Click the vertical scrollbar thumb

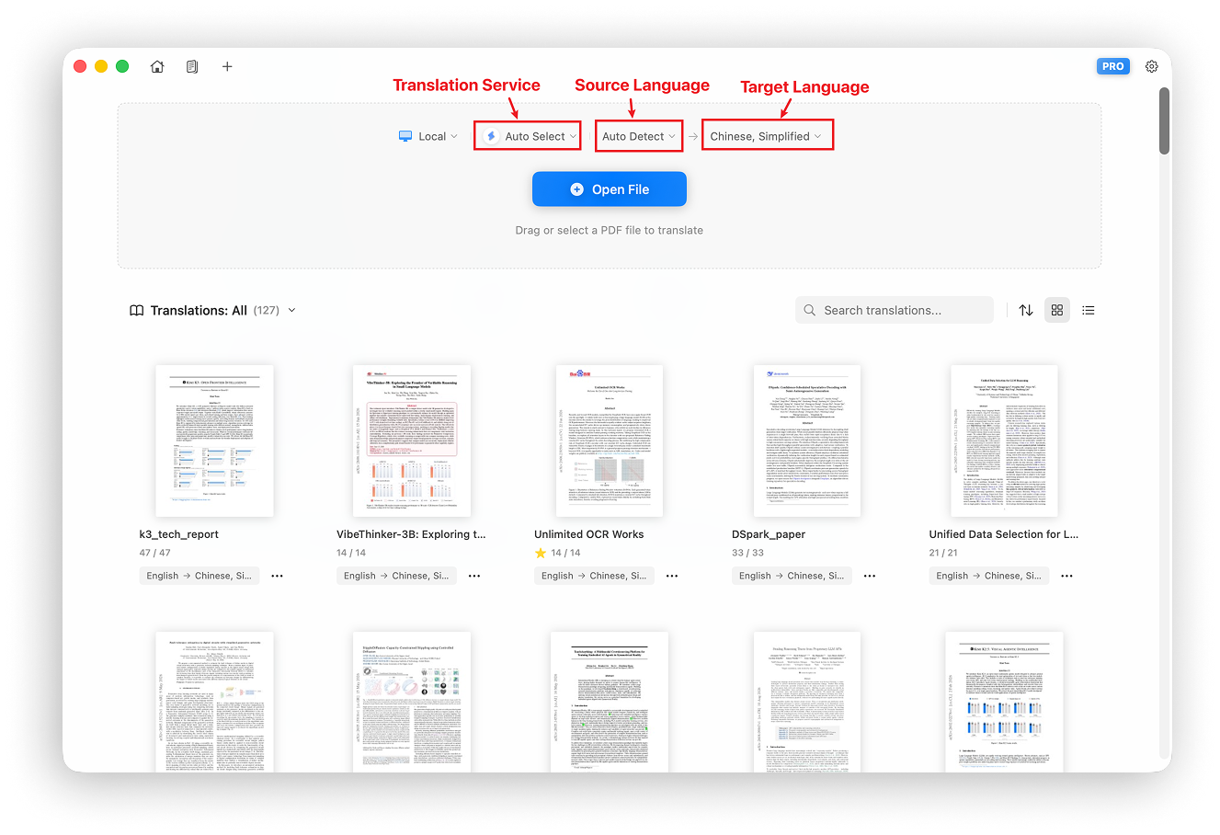point(1165,120)
